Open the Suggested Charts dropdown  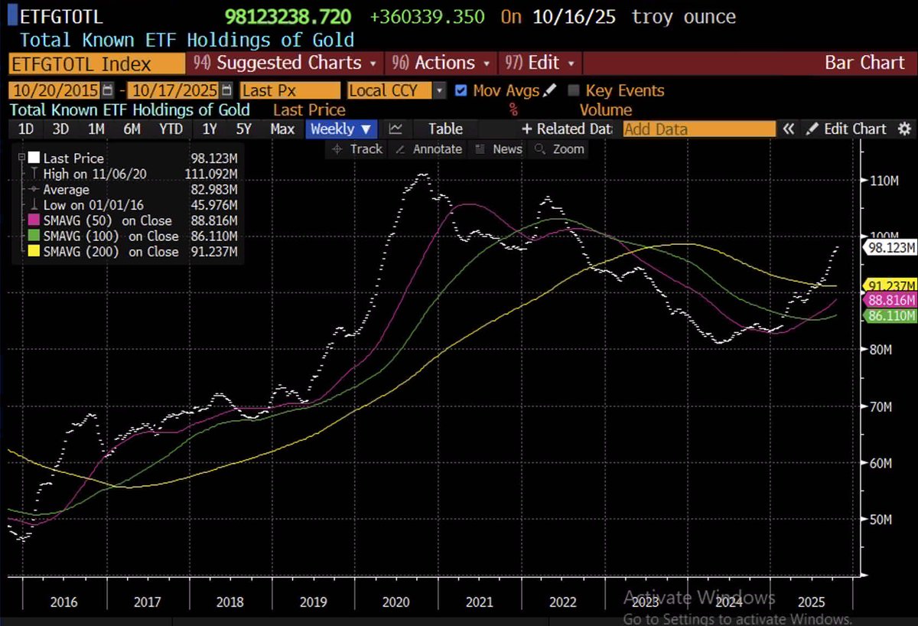pyautogui.click(x=285, y=63)
